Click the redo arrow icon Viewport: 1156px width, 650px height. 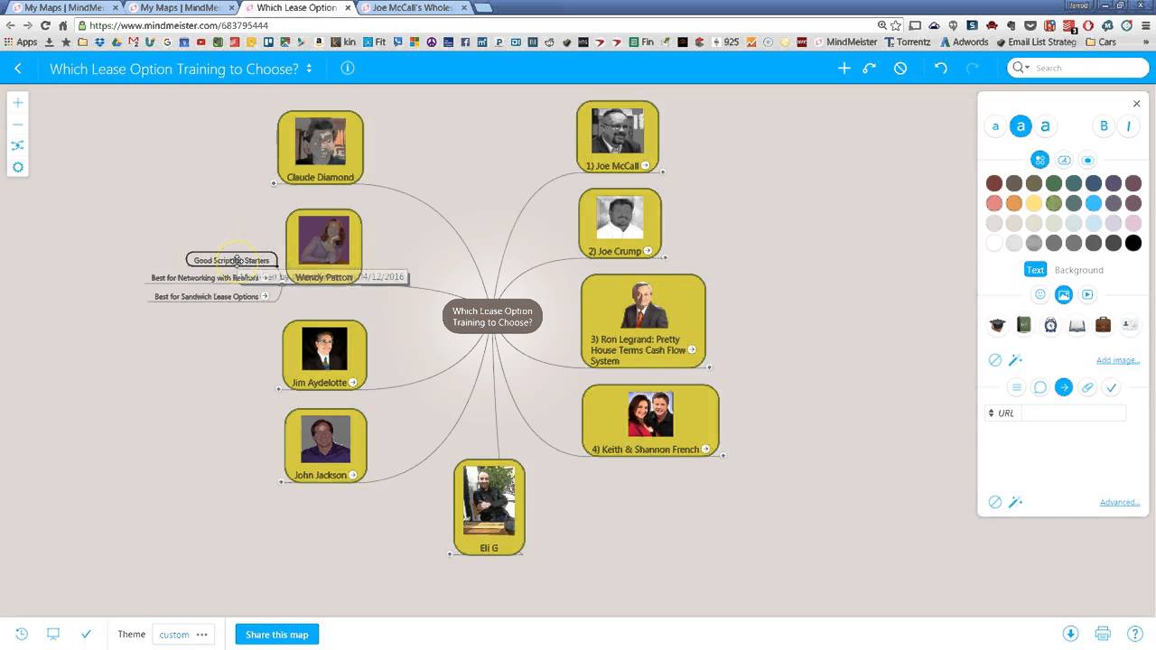click(x=973, y=69)
